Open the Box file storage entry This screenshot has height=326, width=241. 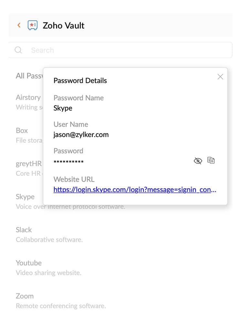pos(22,131)
